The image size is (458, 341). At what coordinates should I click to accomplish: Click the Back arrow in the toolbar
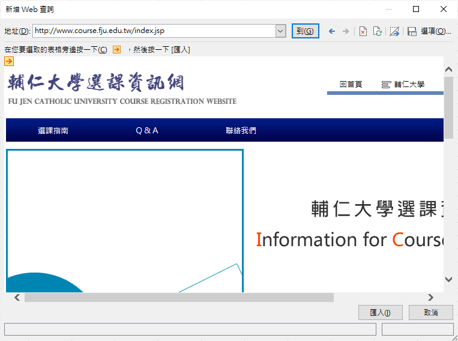click(331, 31)
